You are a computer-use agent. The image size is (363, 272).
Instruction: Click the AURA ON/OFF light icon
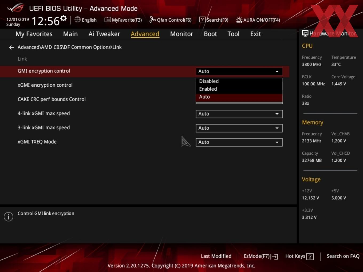pyautogui.click(x=239, y=20)
